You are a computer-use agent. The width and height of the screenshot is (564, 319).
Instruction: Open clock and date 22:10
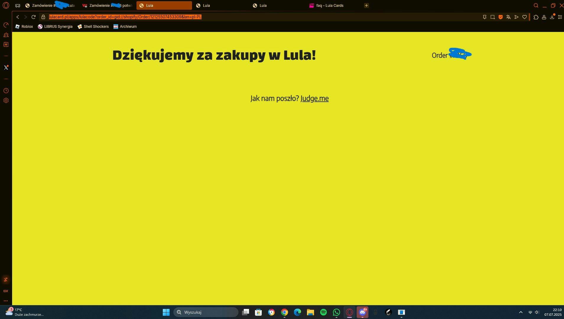[553, 312]
